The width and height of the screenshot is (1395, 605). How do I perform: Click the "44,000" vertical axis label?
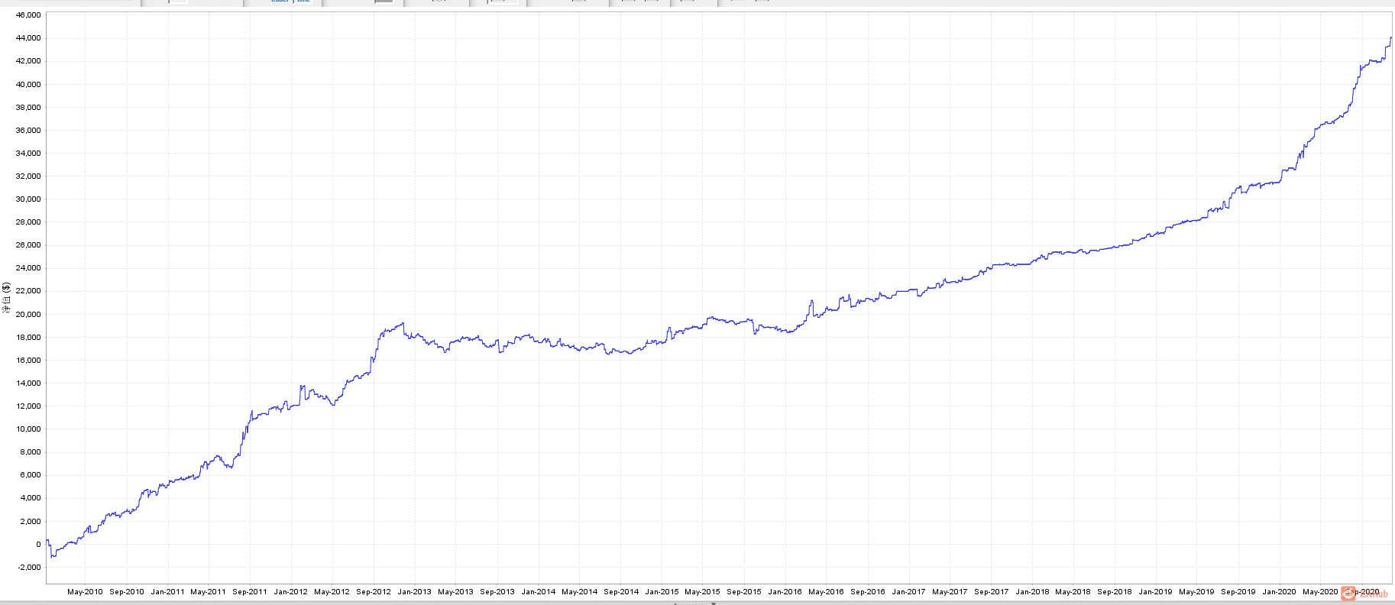(x=28, y=38)
